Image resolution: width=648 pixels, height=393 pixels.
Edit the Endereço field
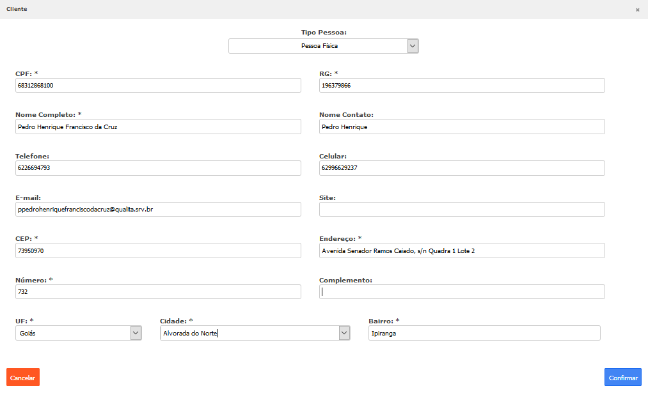pos(462,250)
